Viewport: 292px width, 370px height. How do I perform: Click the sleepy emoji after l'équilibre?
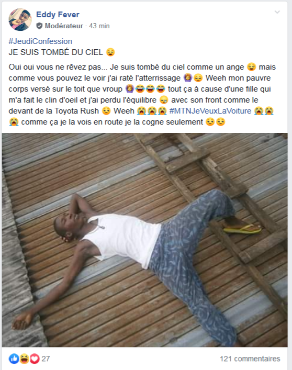164,100
